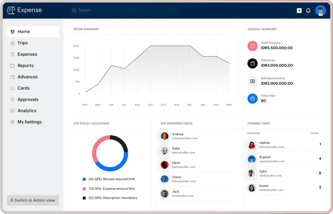Click the Reimbursements summary icon
The width and height of the screenshot is (333, 214).
pyautogui.click(x=252, y=81)
